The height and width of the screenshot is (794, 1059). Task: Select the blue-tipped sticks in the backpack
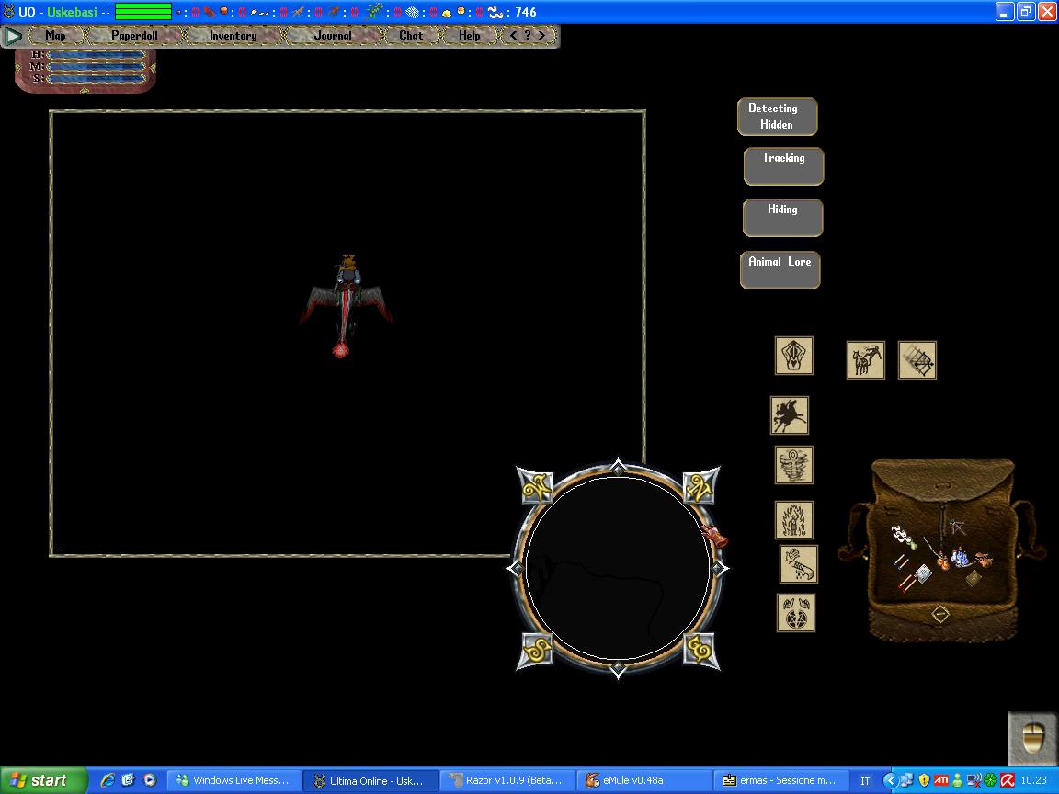(901, 561)
